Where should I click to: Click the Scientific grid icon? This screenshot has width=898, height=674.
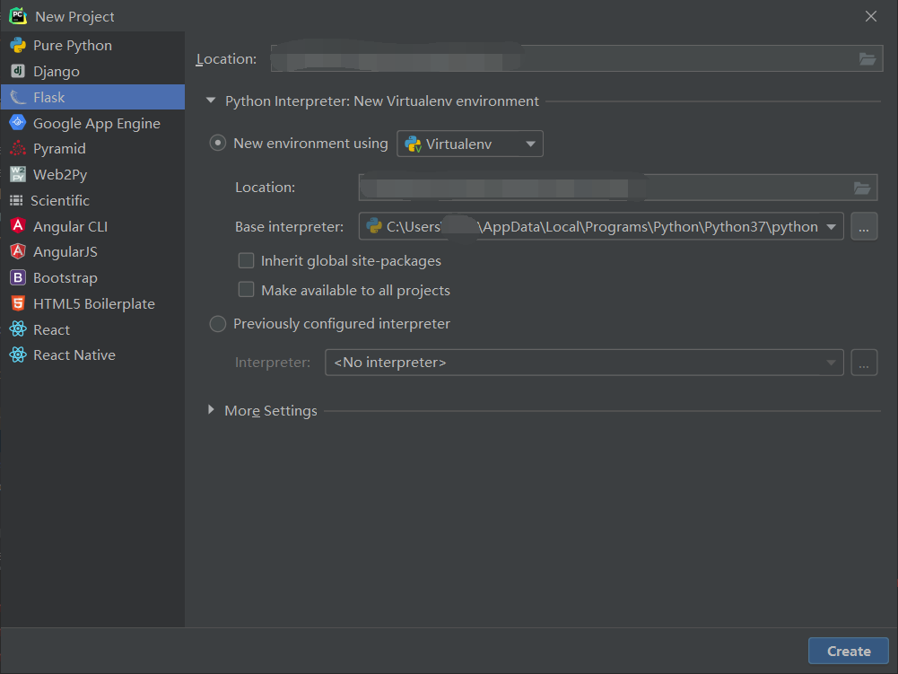click(16, 200)
